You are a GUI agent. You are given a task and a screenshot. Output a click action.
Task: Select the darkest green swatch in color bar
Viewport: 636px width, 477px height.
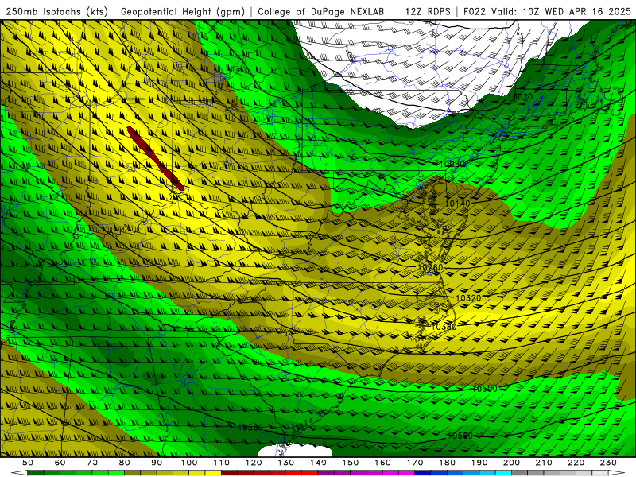[x=35, y=473]
